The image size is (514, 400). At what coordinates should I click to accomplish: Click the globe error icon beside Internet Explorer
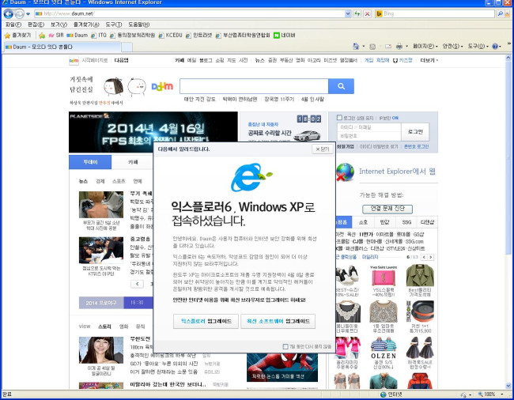[x=346, y=172]
